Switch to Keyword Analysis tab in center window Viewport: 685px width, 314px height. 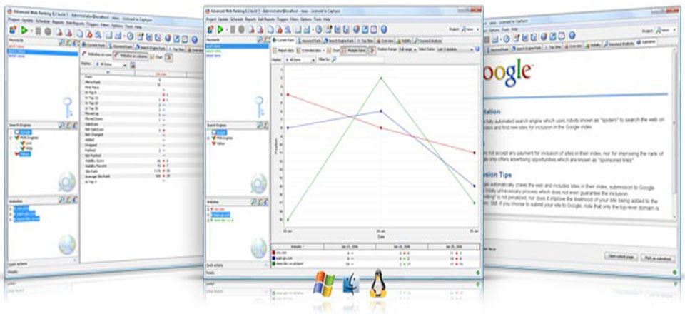(427, 40)
